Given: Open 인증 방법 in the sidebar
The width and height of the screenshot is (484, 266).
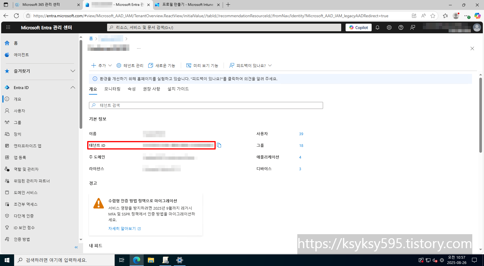Looking at the screenshot, I should pos(22,239).
